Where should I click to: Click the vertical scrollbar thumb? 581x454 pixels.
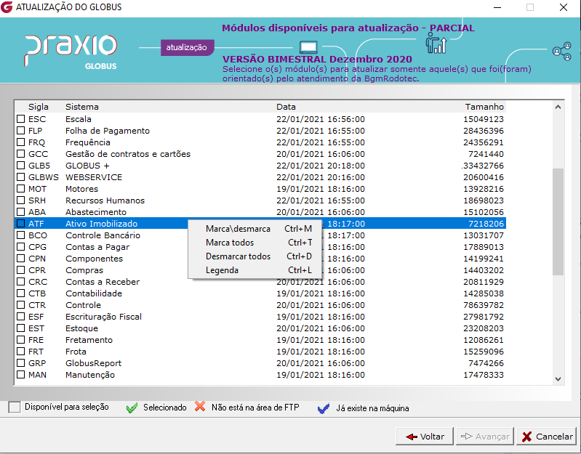[x=558, y=222]
